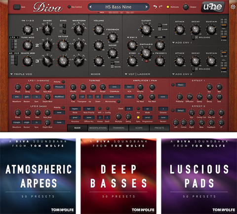Click the FM(OSC1) filter knob
The image size is (237, 214).
pos(159,61)
